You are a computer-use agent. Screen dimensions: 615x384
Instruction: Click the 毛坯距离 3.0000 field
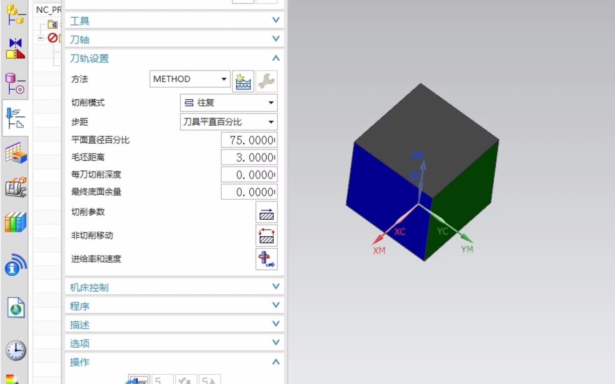point(249,157)
